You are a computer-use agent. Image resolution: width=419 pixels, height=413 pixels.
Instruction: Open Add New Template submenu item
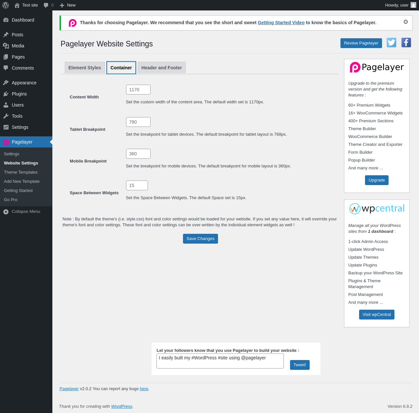pyautogui.click(x=22, y=181)
